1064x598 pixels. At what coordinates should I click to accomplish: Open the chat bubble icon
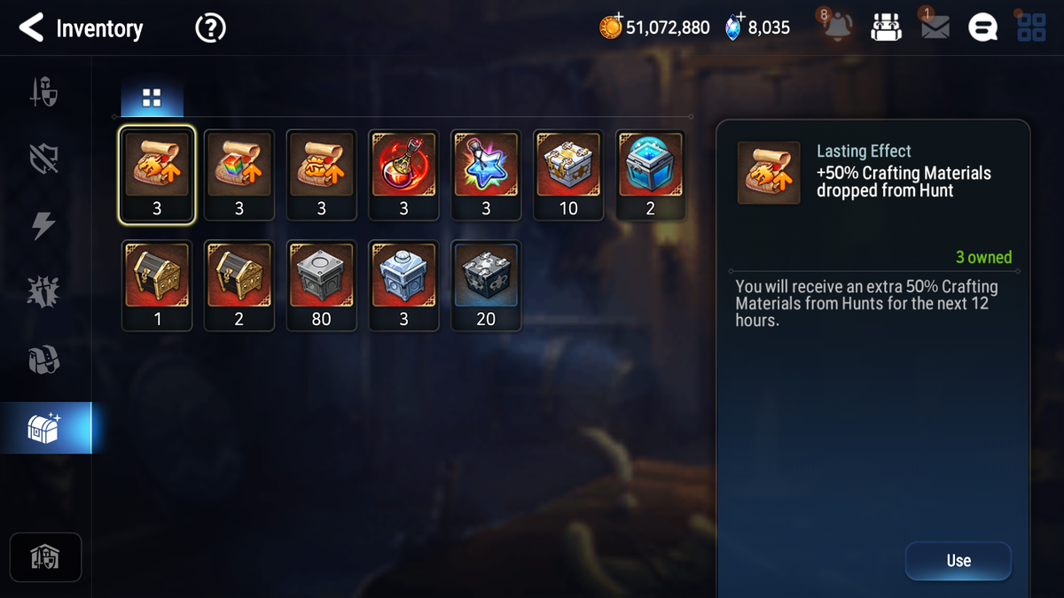coord(982,27)
